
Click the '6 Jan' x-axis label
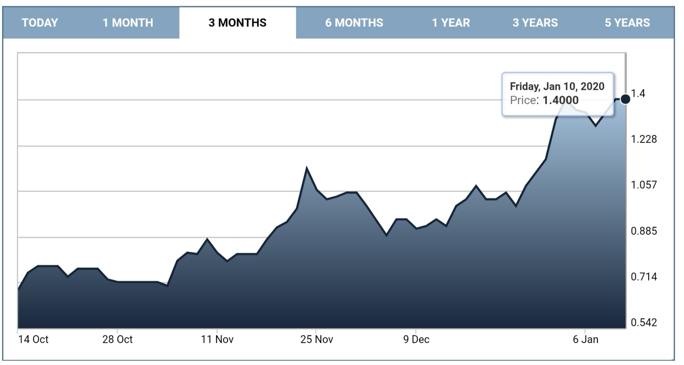click(585, 339)
